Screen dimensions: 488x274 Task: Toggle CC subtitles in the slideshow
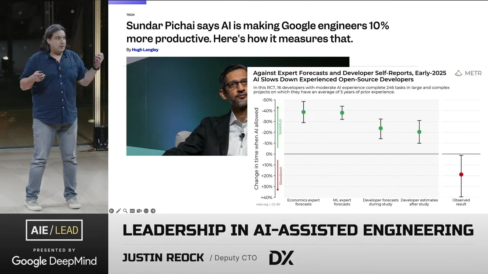click(x=132, y=211)
